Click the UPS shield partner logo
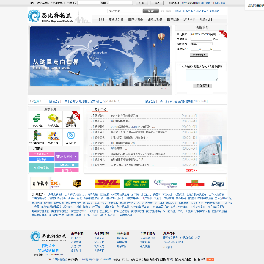Viewport: 264px width, 264px height. click(77, 183)
